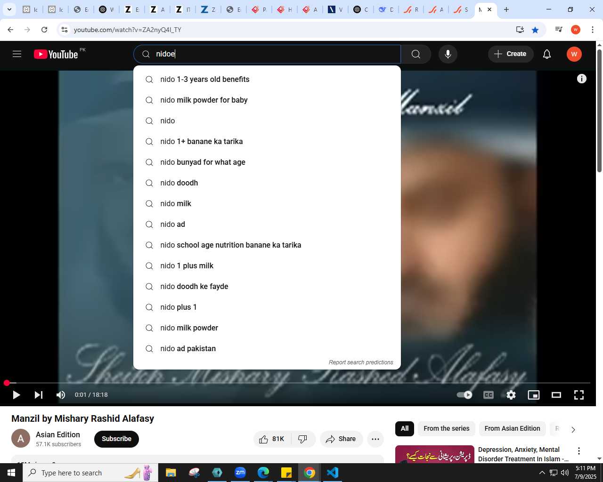Choose the plain nido suggestion

[267, 120]
